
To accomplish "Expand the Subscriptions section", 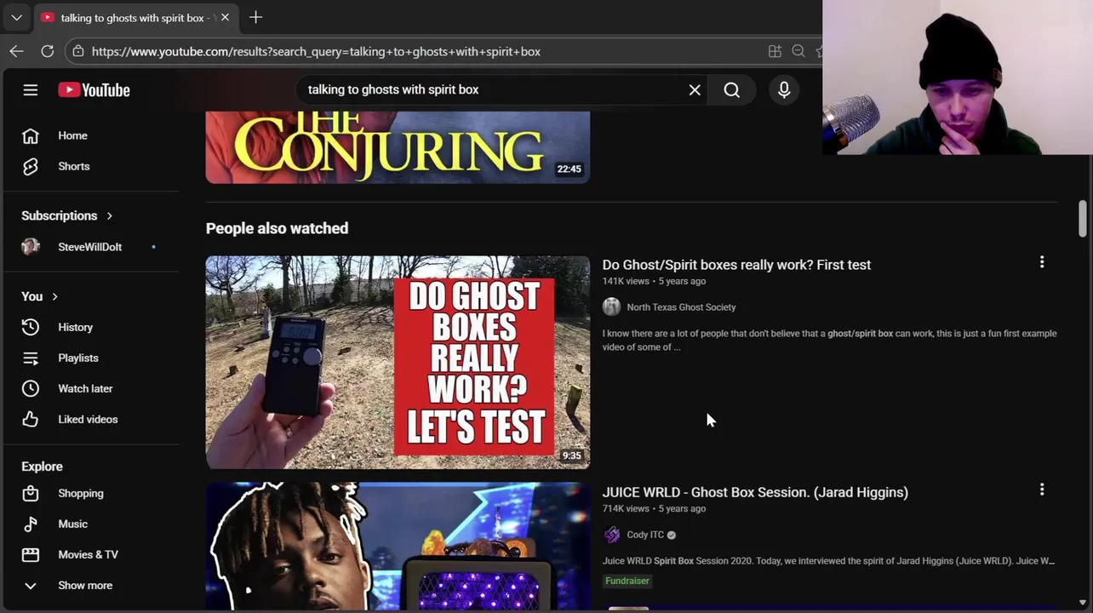I will (67, 215).
